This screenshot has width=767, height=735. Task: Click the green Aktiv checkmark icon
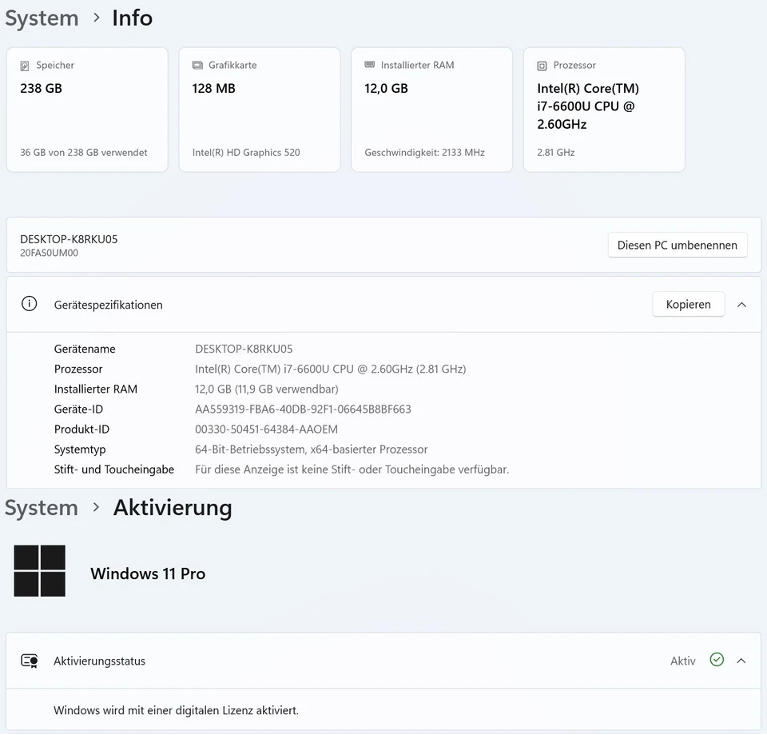(717, 660)
